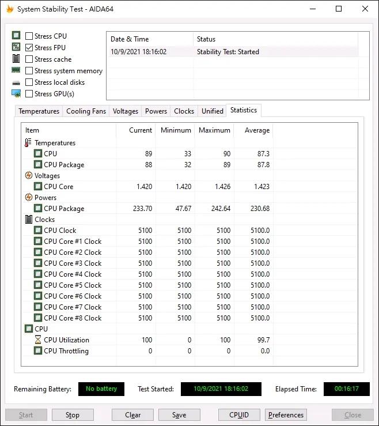Click the Stress cache chip icon

[x=16, y=59]
